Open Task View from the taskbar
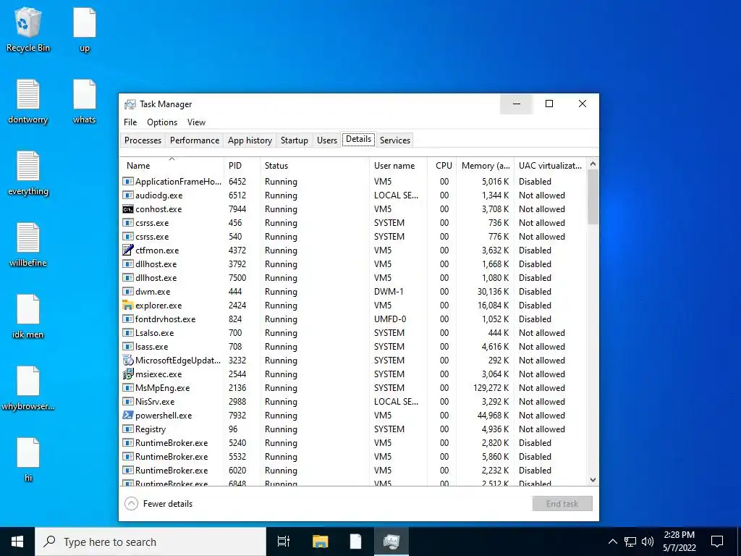This screenshot has height=556, width=741. point(284,542)
